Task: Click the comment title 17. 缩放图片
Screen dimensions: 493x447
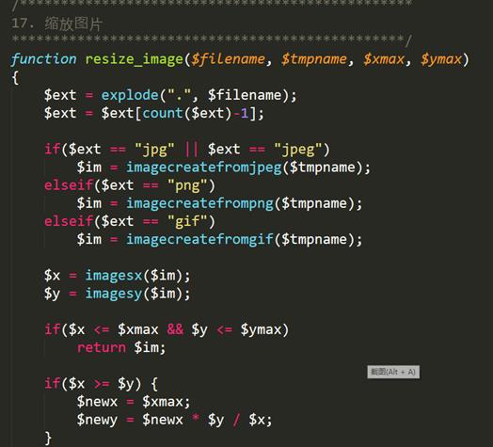Action: 56,24
